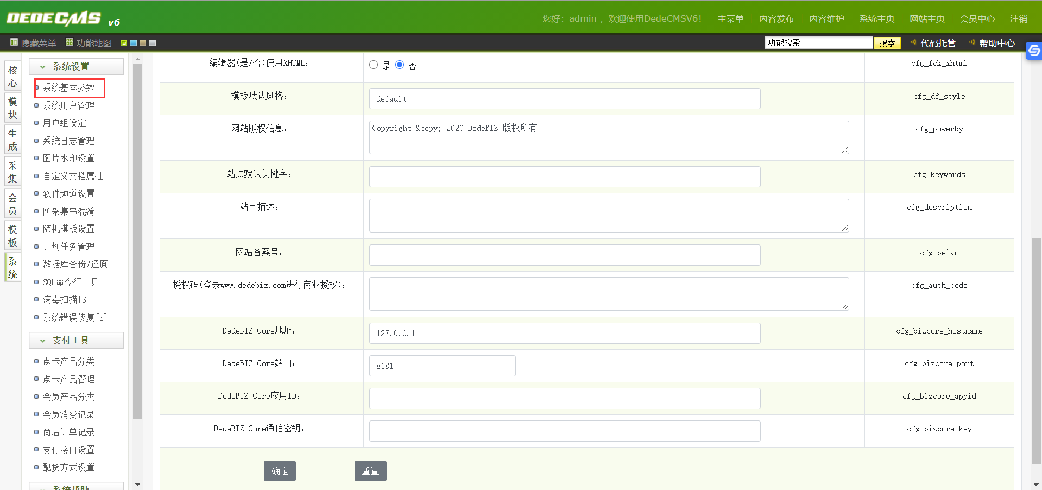This screenshot has width=1042, height=490.
Task: Click the 重置 reset button
Action: tap(370, 471)
